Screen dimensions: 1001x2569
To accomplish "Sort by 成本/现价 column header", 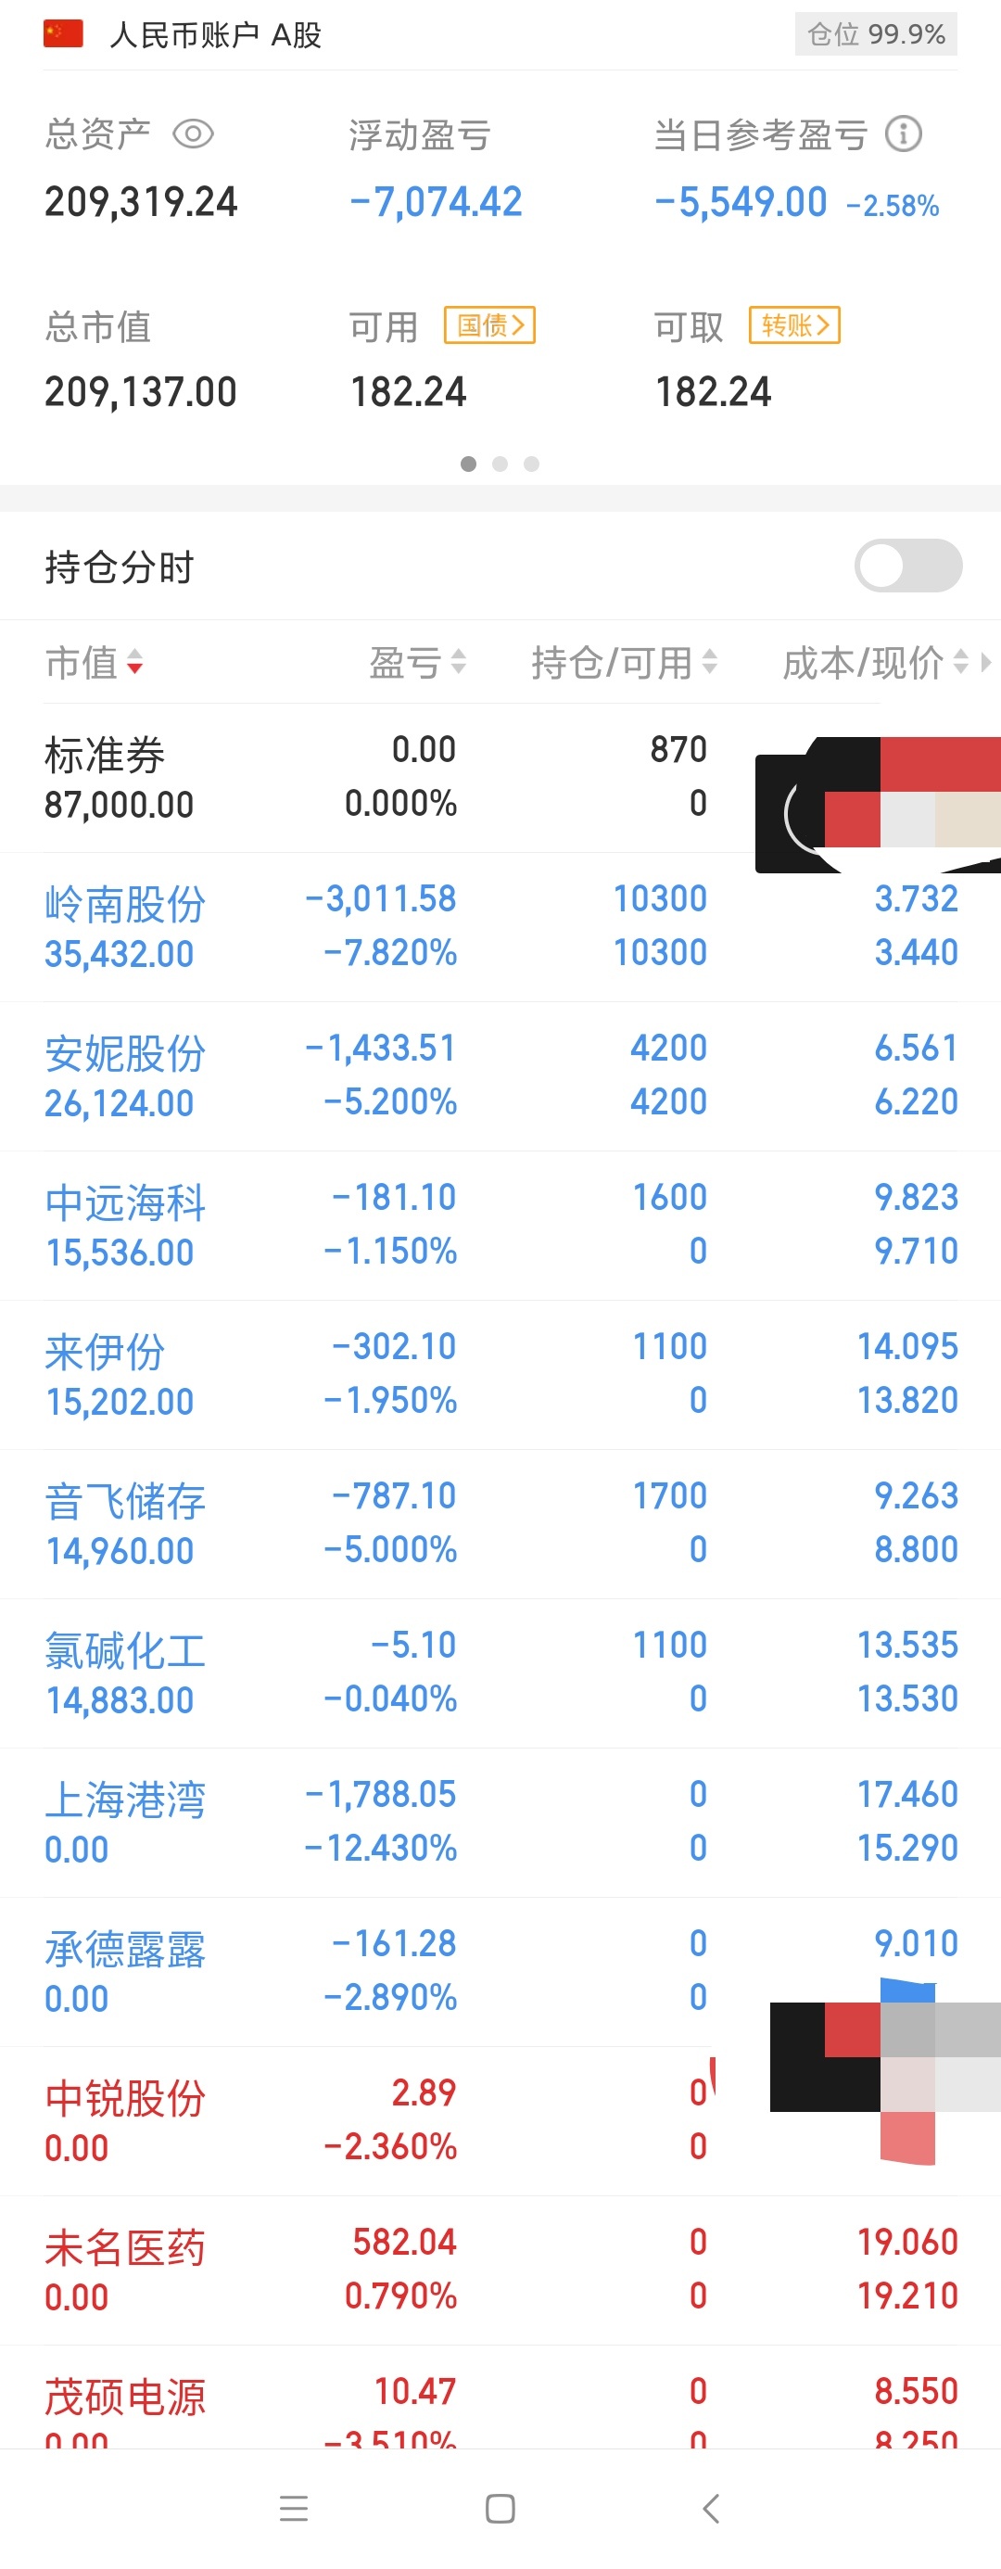I will [x=875, y=662].
